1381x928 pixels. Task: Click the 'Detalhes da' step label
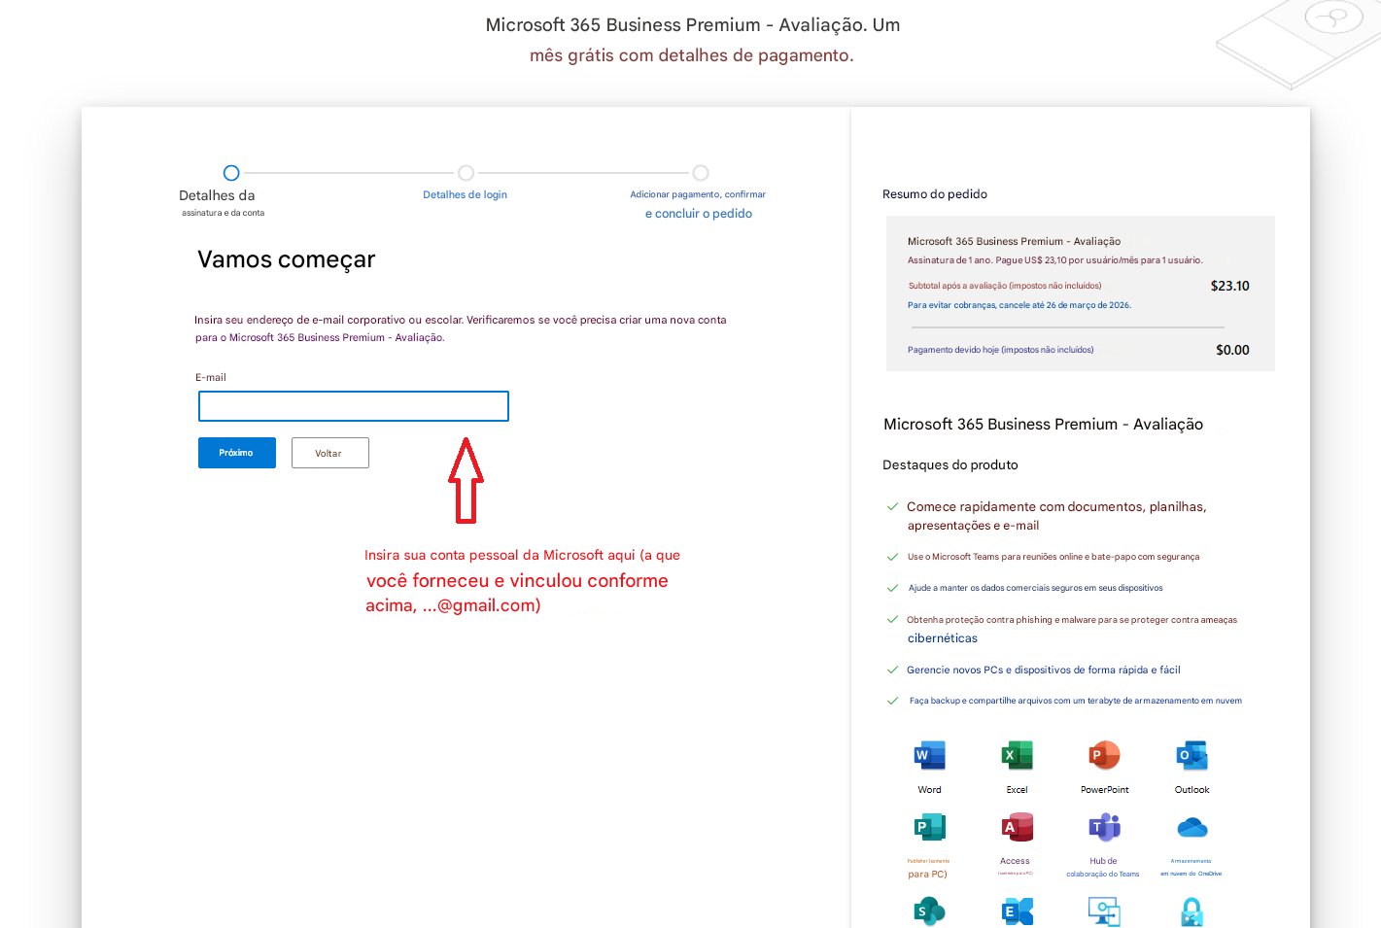pyautogui.click(x=217, y=195)
